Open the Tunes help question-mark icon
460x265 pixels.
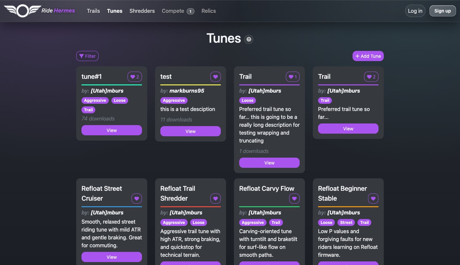(249, 39)
